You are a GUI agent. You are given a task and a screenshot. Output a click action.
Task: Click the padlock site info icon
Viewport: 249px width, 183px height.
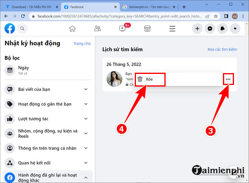[x=33, y=16]
